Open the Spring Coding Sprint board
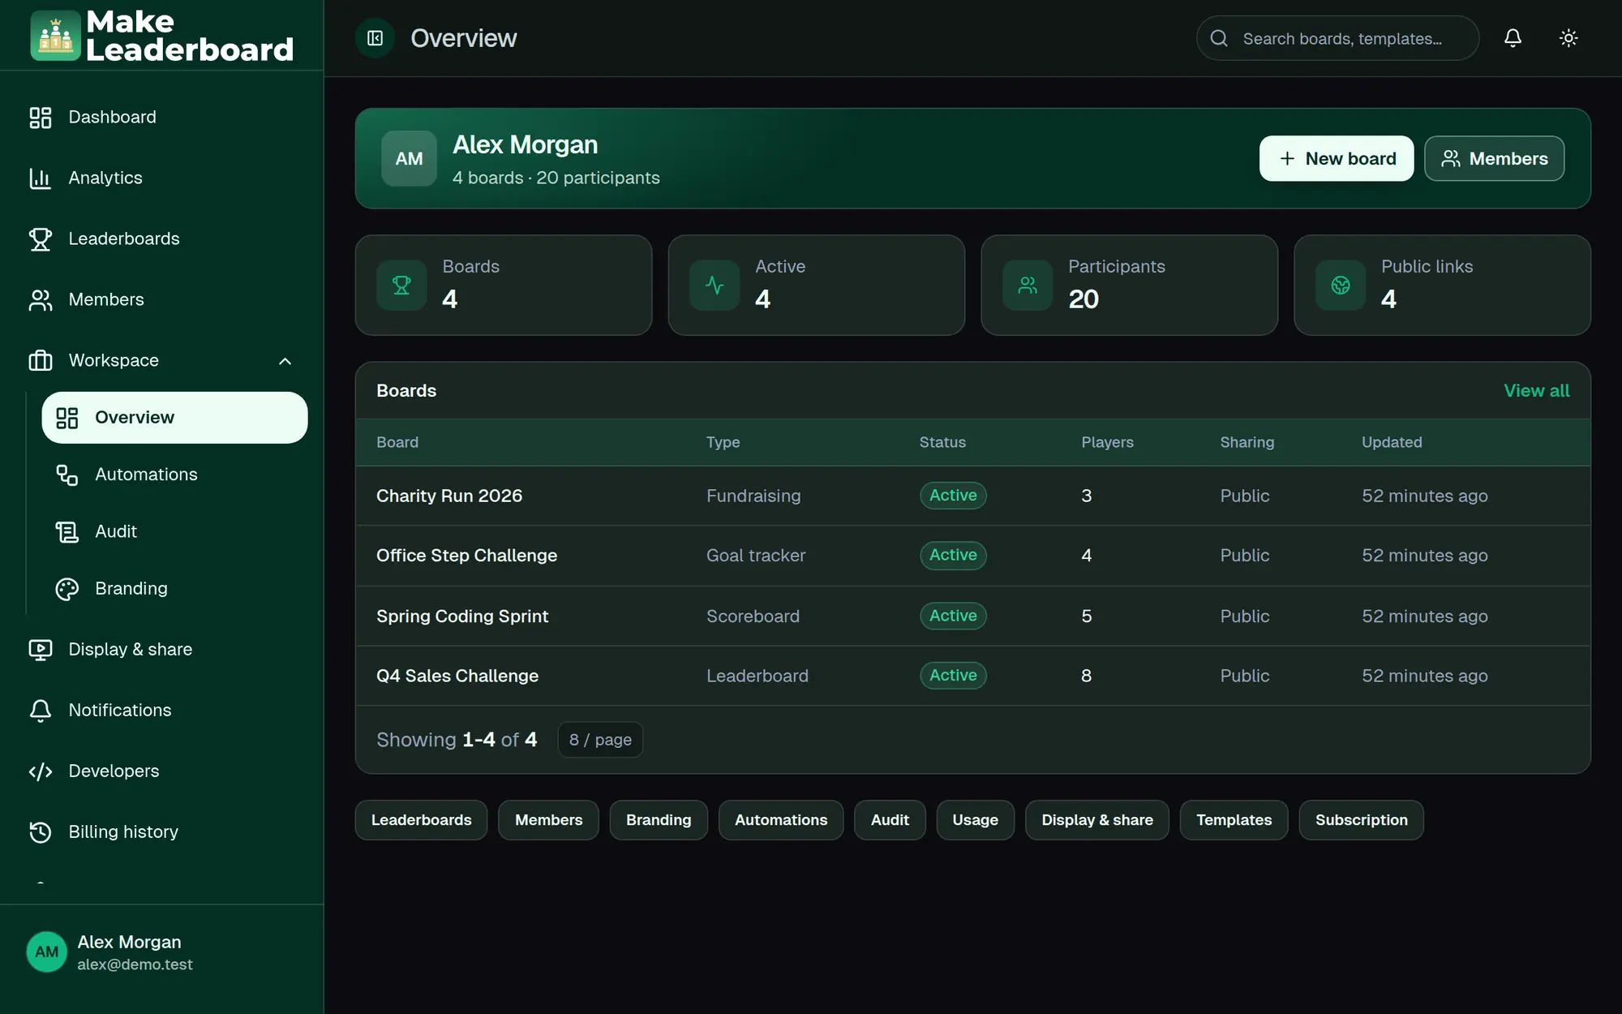The height and width of the screenshot is (1014, 1622). 462,616
